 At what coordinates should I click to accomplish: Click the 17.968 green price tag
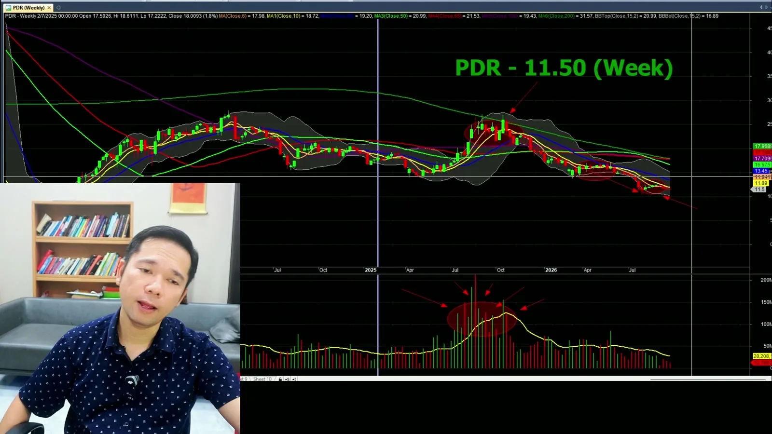pos(762,146)
